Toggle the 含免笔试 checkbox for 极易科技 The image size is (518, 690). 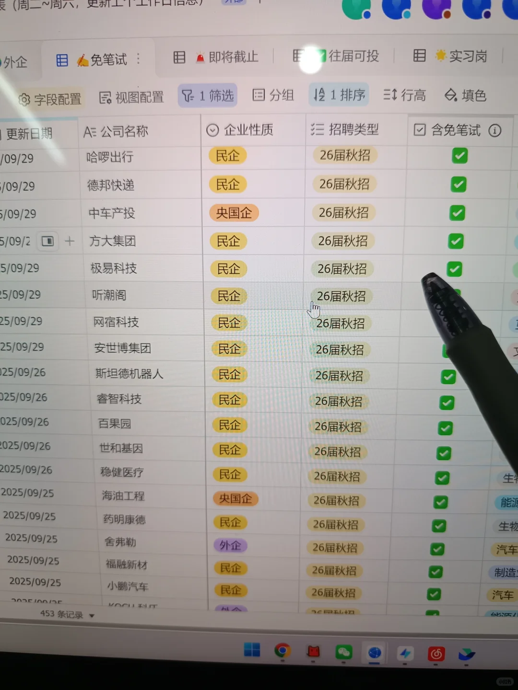[454, 269]
